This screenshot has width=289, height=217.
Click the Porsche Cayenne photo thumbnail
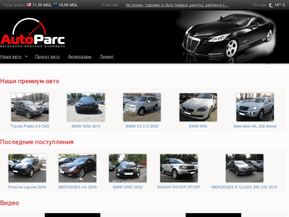(27, 168)
